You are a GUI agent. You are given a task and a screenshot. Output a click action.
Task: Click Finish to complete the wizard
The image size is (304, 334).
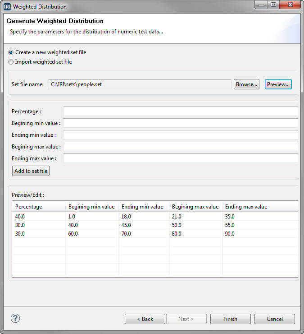tap(231, 319)
